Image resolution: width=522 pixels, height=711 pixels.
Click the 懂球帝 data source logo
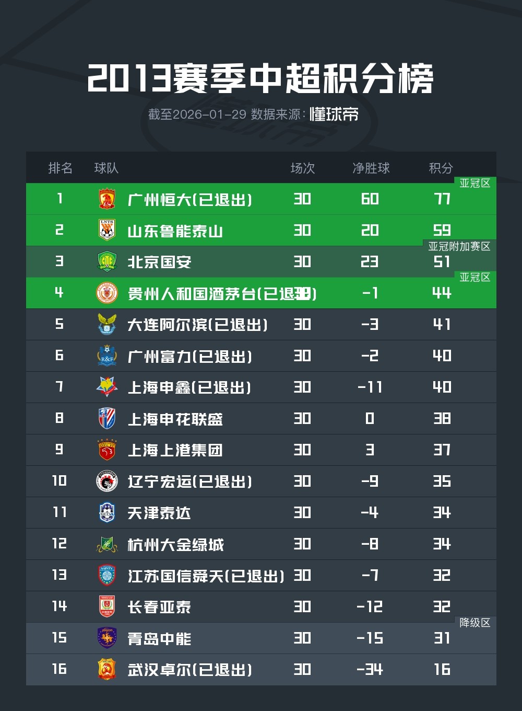(334, 114)
